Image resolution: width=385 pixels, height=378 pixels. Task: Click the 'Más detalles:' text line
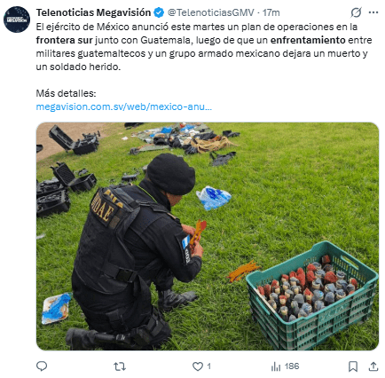66,93
